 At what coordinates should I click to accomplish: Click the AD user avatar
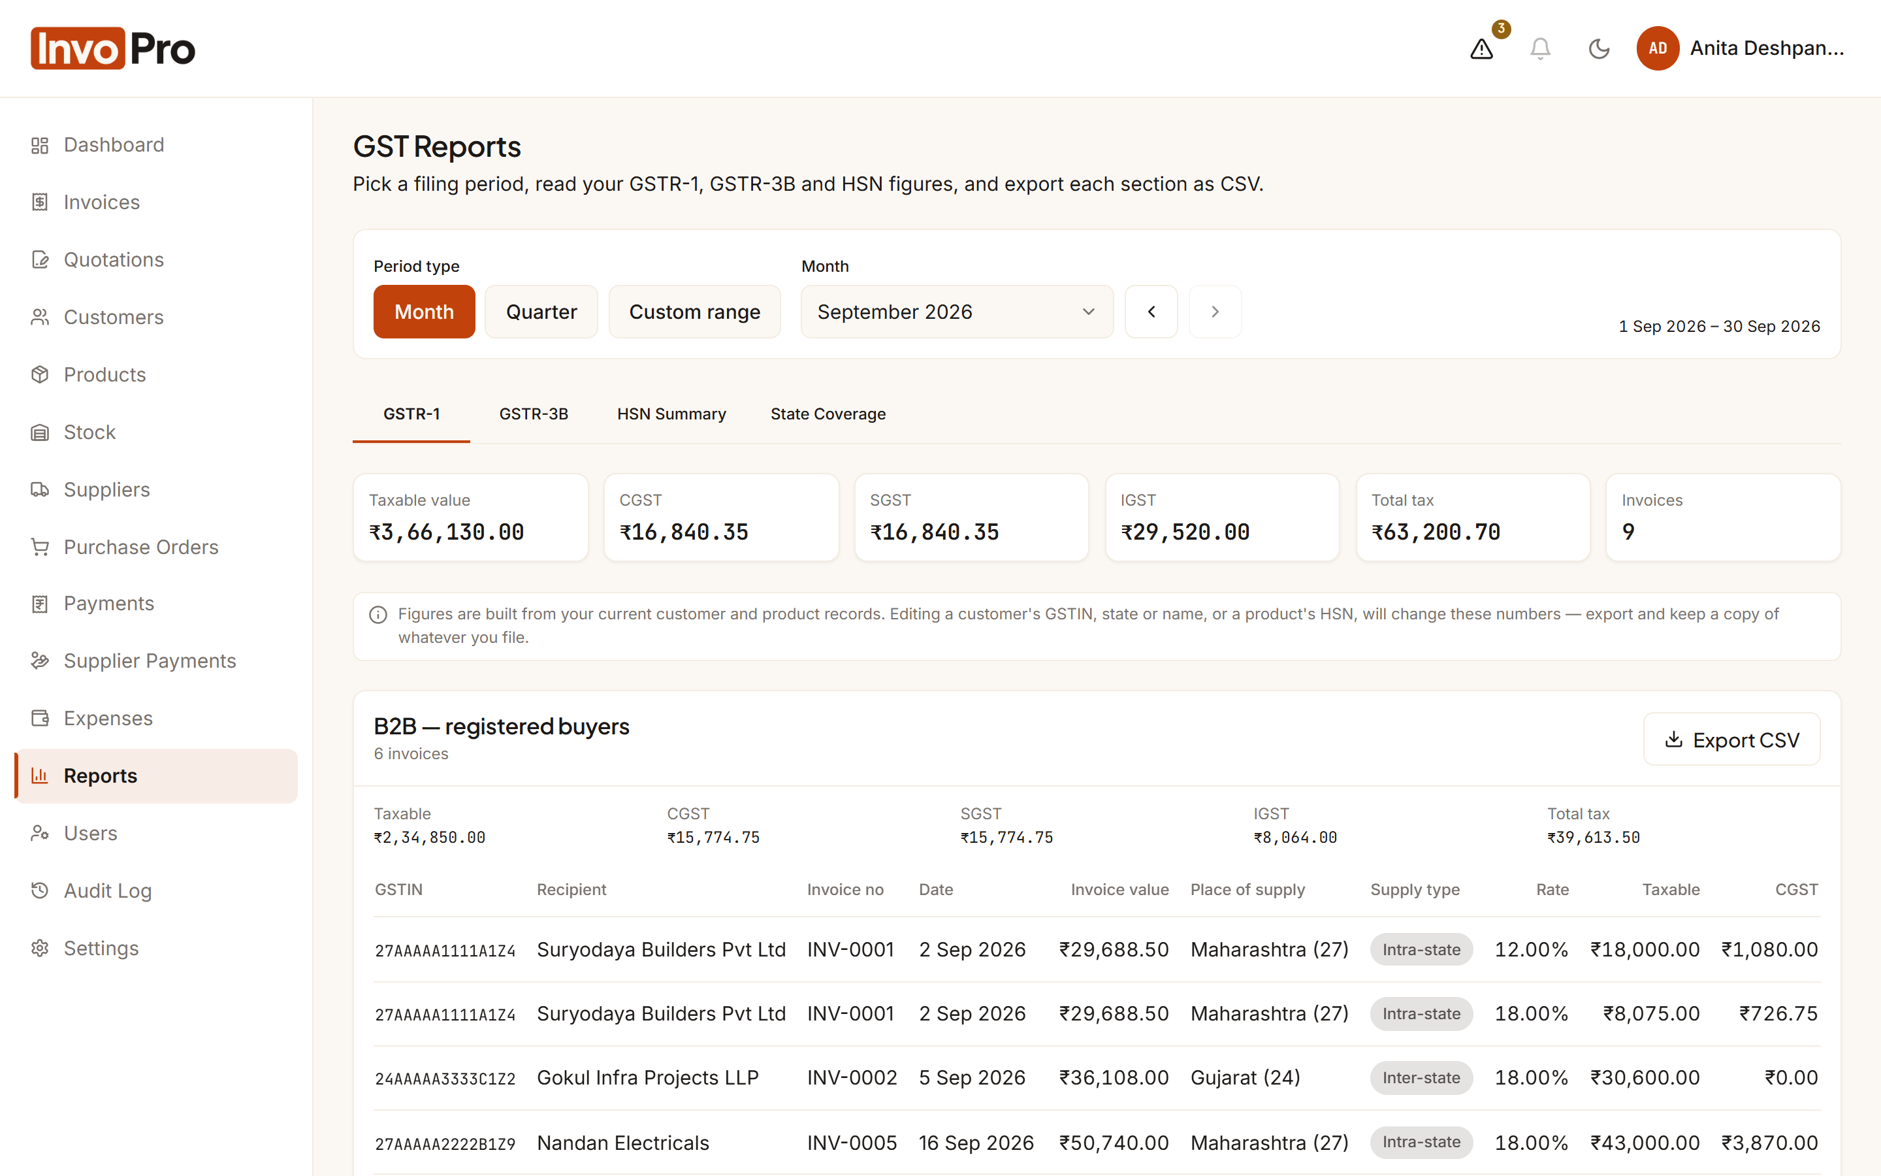coord(1657,48)
